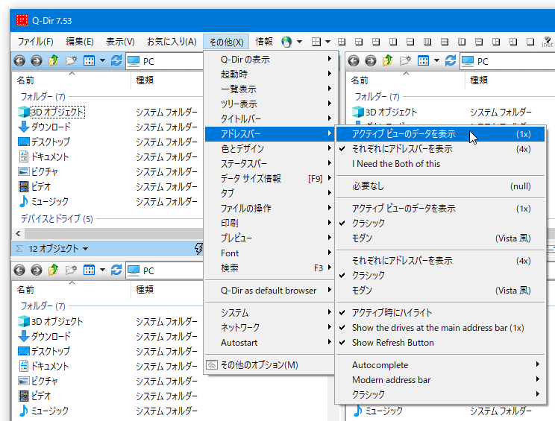Viewport: 555px width, 421px height.
Task: Open the 情報 menu
Action: [264, 42]
